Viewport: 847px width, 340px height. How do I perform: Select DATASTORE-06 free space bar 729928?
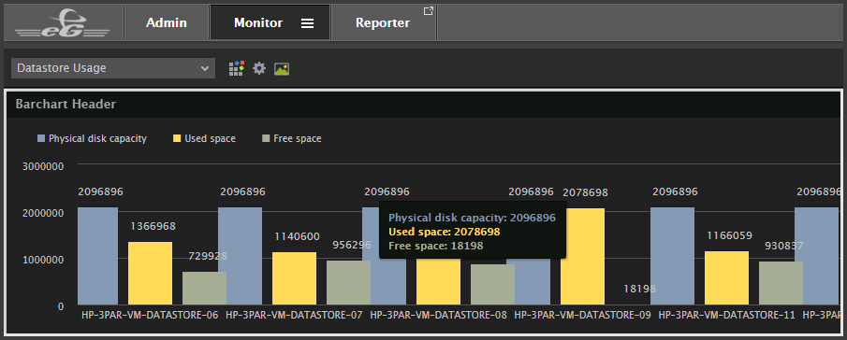click(204, 289)
